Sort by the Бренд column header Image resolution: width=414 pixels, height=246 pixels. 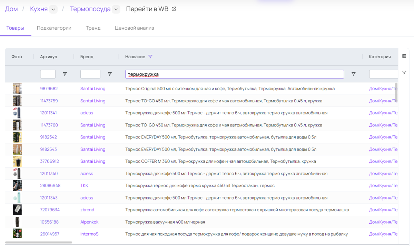(x=87, y=57)
